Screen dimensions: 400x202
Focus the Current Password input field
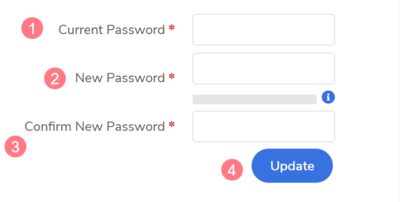tap(264, 29)
